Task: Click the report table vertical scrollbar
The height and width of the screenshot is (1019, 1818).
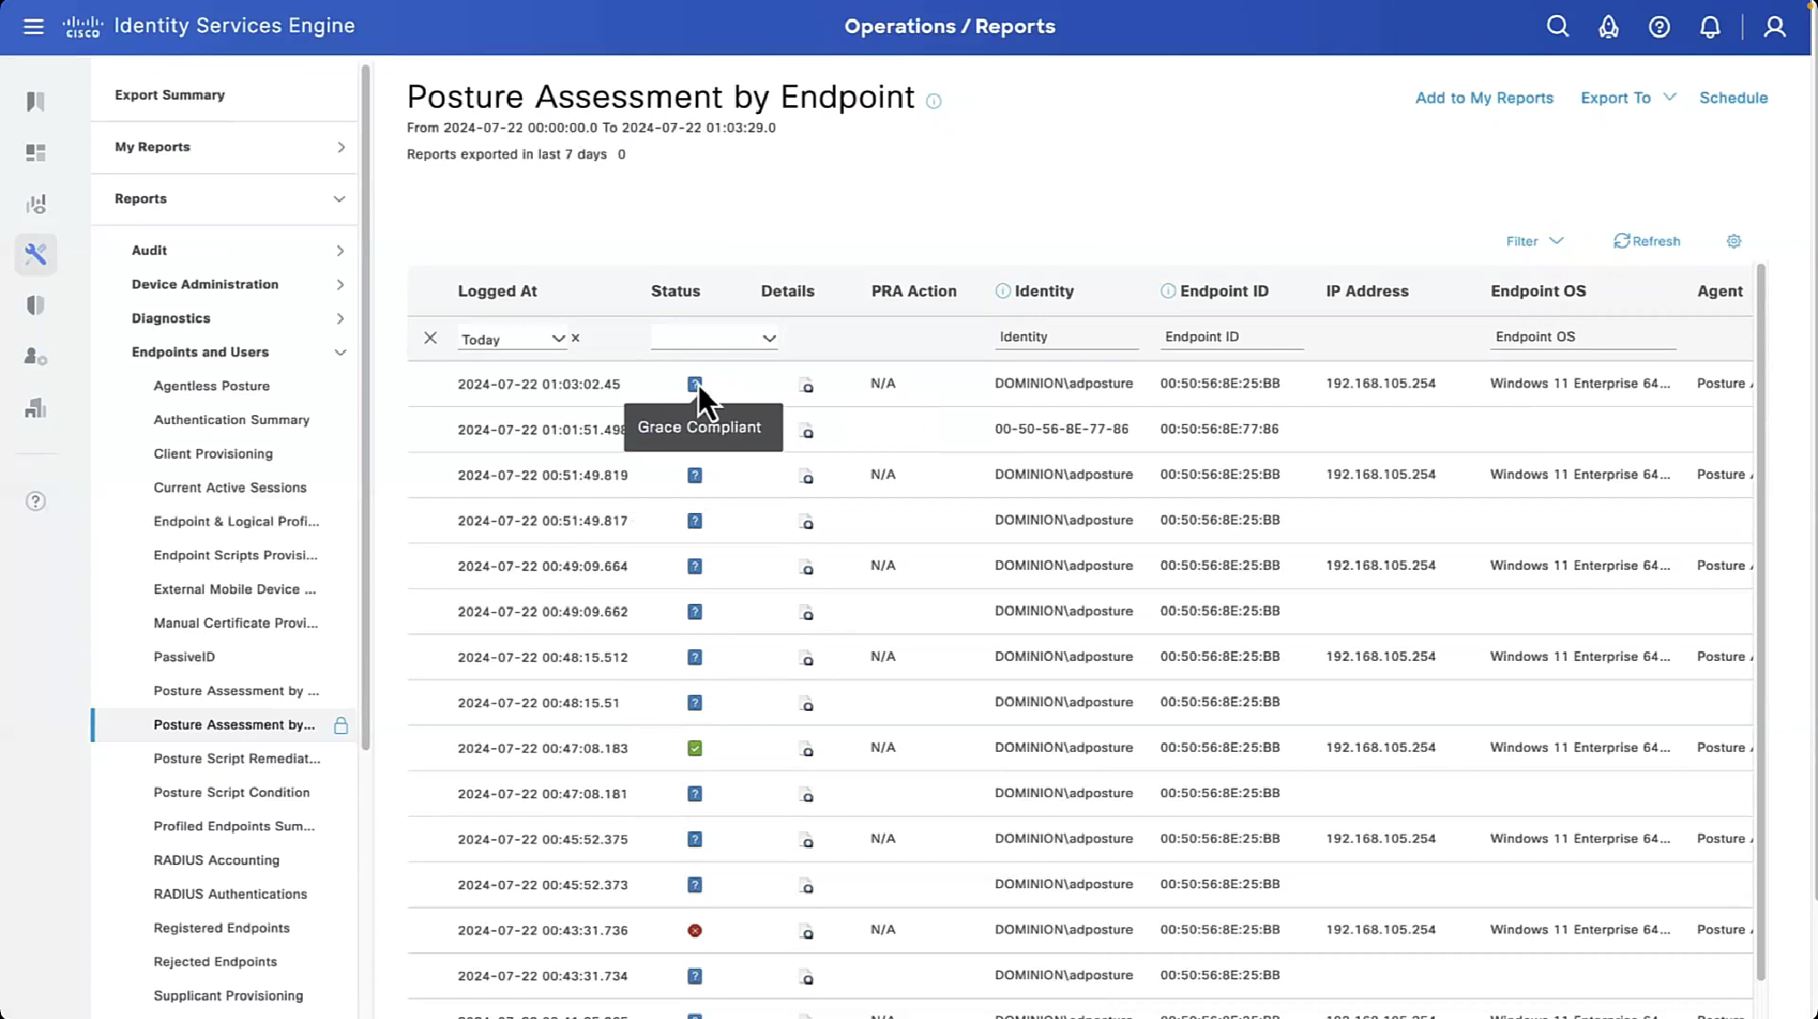Action: (x=1760, y=624)
